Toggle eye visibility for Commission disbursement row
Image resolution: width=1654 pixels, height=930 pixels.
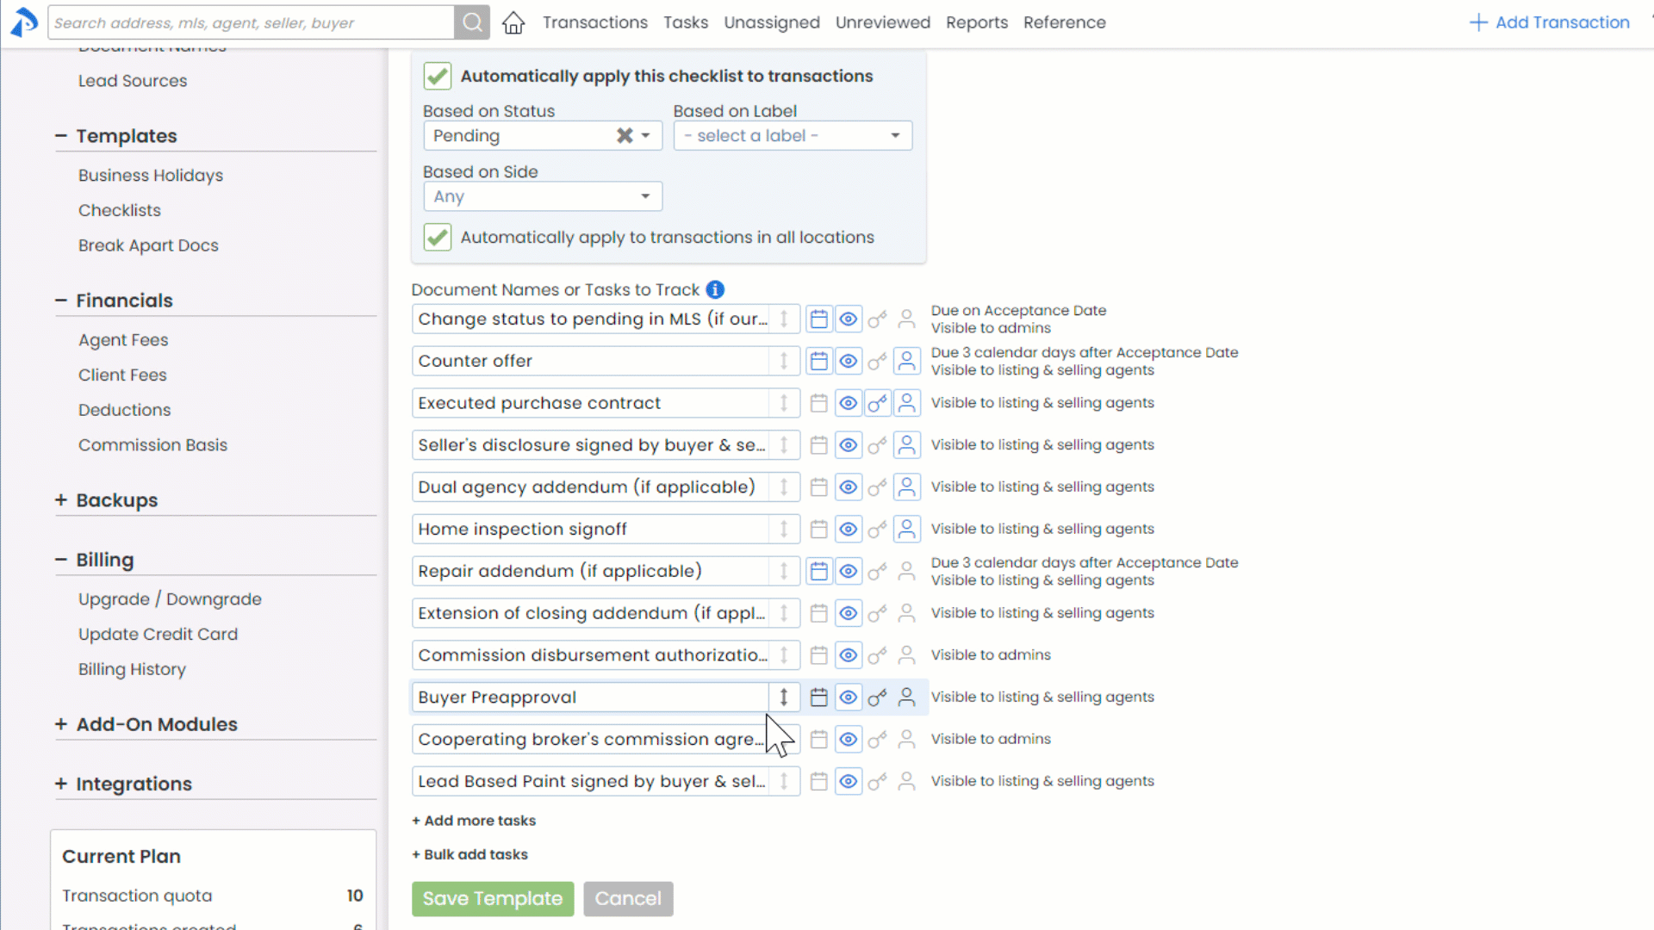pos(849,655)
